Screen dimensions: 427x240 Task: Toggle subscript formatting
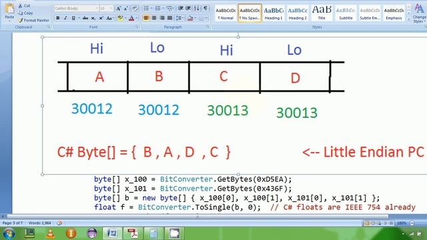pyautogui.click(x=93, y=18)
